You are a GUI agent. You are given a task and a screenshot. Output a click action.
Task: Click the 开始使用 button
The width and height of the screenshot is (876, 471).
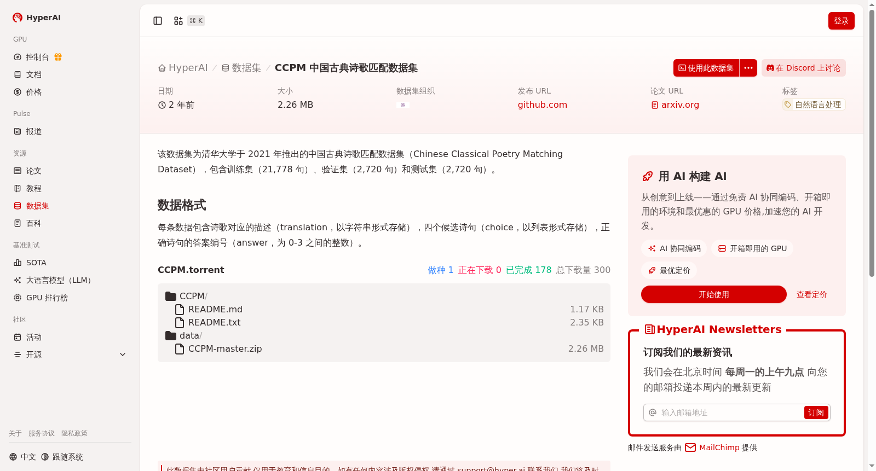pyautogui.click(x=714, y=294)
